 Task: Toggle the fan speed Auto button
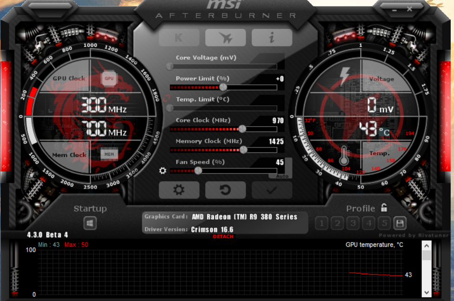point(282,176)
